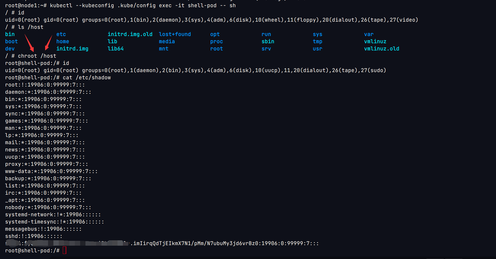Image resolution: width=496 pixels, height=259 pixels.
Task: Select the nobody shadow entry line
Action: coord(48,207)
